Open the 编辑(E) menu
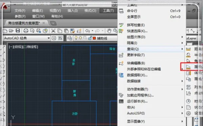This screenshot has height=126, width=203. tap(38, 11)
